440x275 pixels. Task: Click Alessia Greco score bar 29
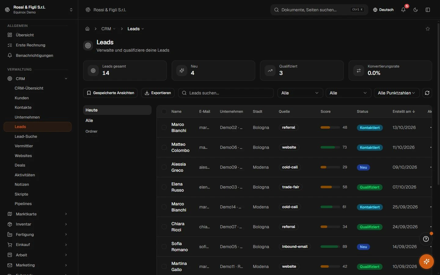point(330,167)
